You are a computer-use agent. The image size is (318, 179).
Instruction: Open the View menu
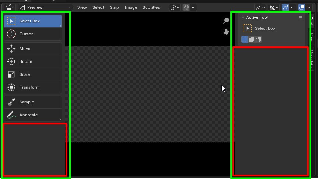pos(82,7)
